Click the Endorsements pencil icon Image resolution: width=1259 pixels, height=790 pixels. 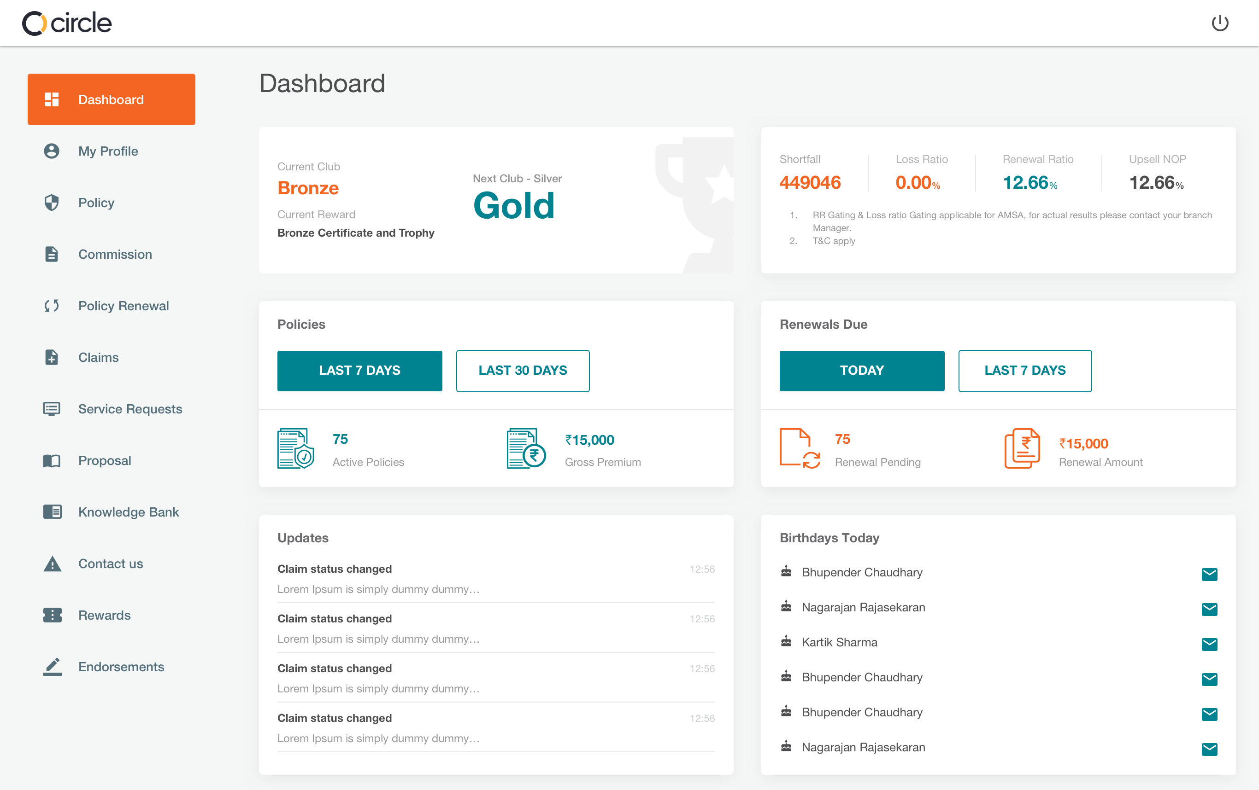(x=52, y=667)
